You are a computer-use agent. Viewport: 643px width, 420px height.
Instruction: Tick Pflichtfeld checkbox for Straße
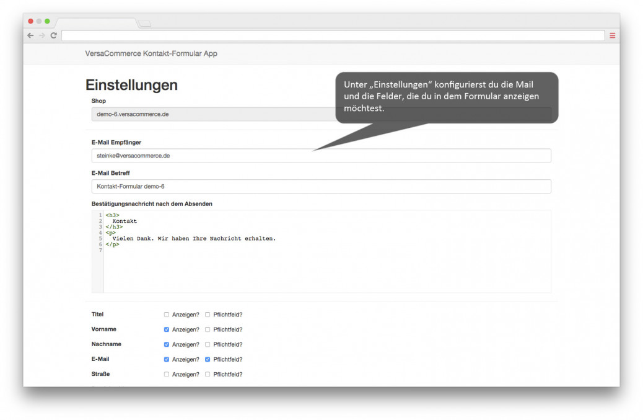tap(208, 374)
